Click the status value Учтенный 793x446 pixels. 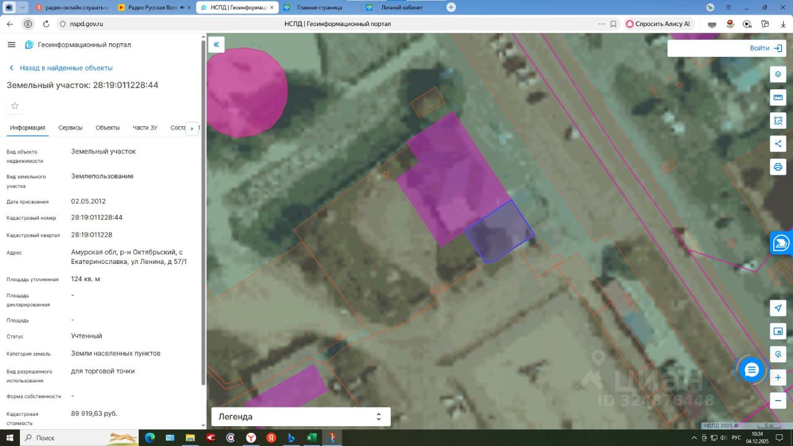tap(87, 336)
